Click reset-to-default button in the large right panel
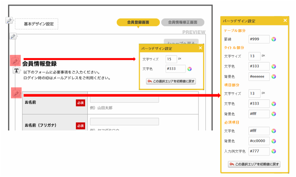 254,164
